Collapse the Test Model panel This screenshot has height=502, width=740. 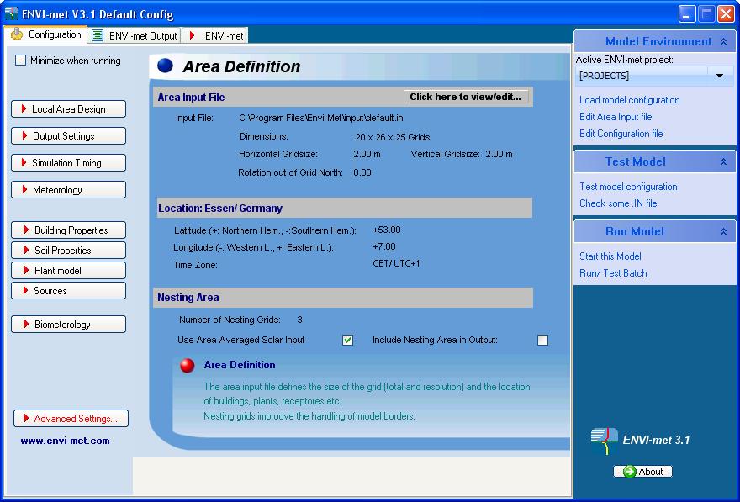pos(723,161)
